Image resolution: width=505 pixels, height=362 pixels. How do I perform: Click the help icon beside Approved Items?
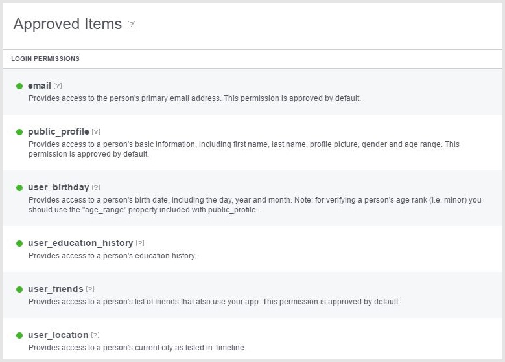[132, 25]
